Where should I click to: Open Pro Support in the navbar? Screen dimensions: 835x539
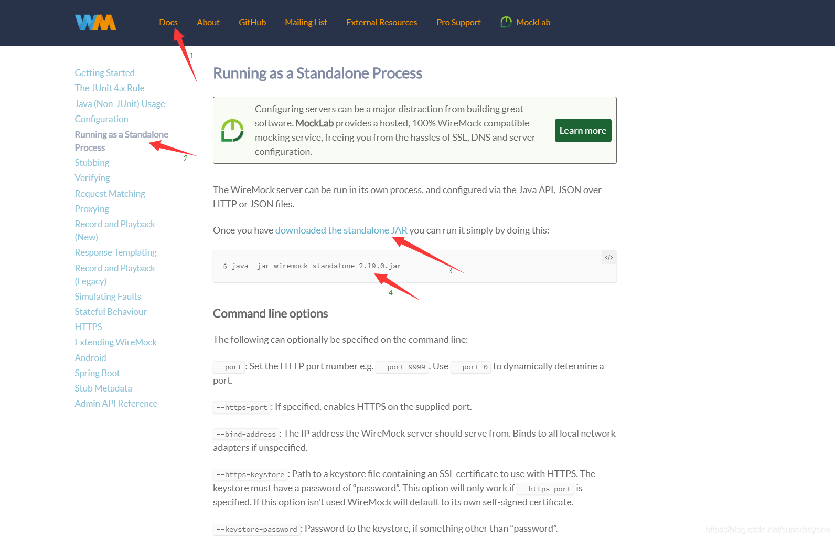coord(458,22)
